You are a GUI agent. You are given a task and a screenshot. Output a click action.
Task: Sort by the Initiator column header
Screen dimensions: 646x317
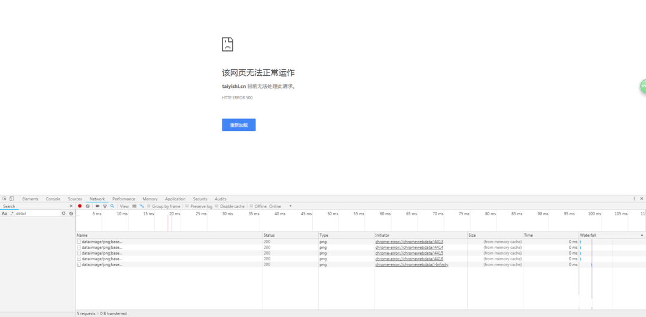coord(420,235)
